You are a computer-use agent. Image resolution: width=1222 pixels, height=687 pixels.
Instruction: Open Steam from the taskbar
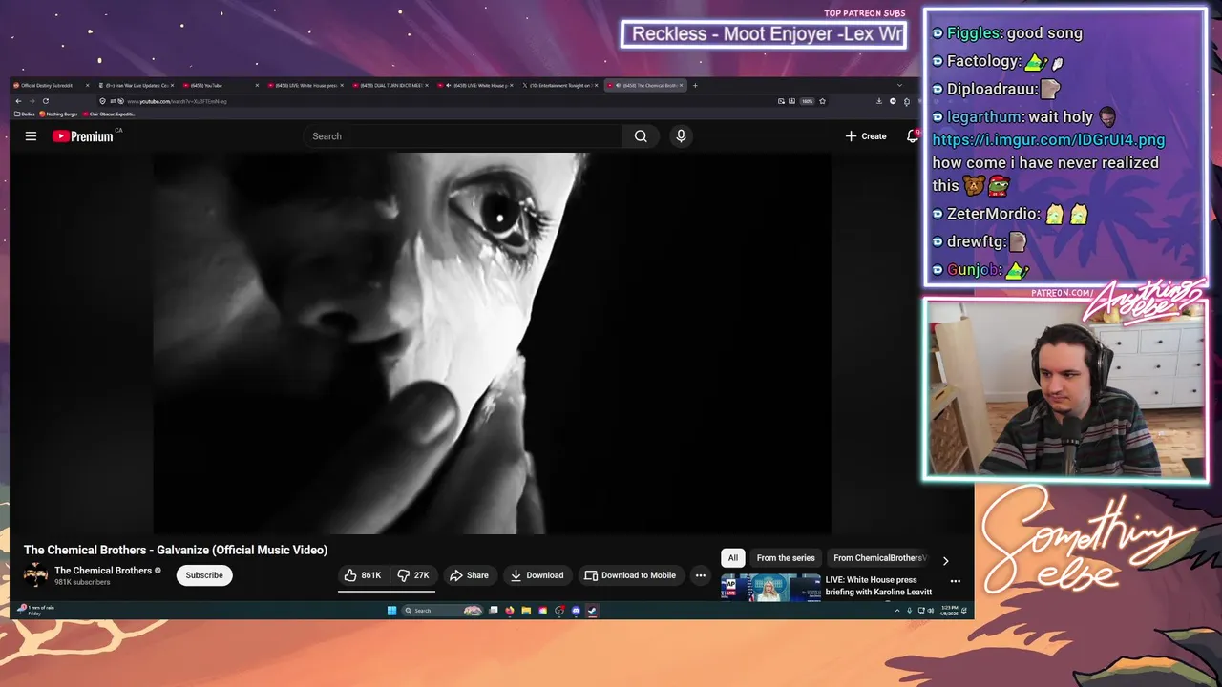pos(592,611)
